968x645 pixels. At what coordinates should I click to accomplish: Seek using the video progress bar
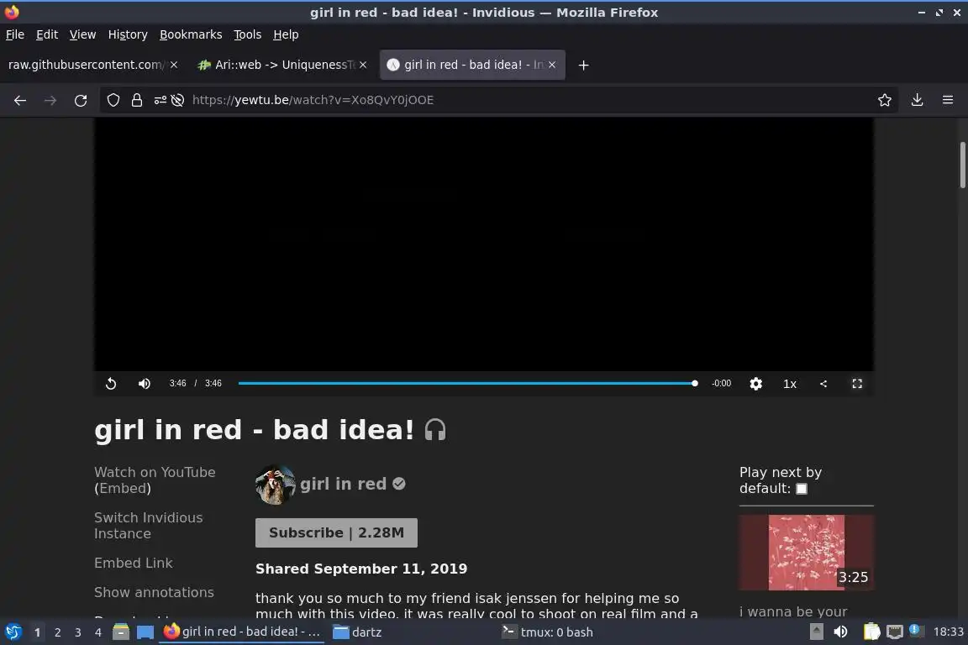pos(467,383)
